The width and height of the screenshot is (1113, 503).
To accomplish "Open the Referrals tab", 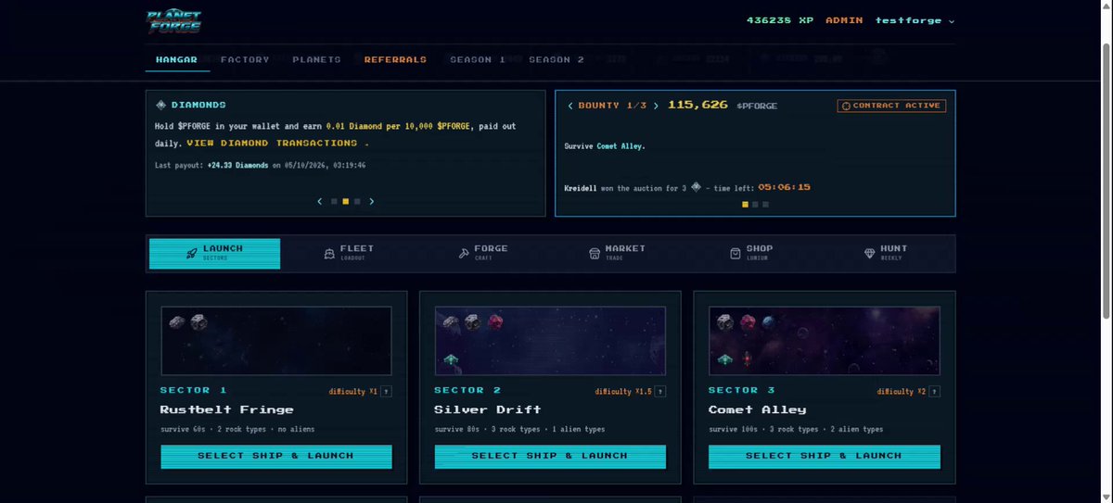I will point(395,59).
